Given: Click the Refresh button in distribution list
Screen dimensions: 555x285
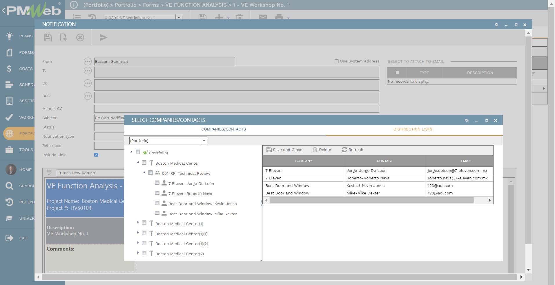Looking at the screenshot, I should [352, 150].
